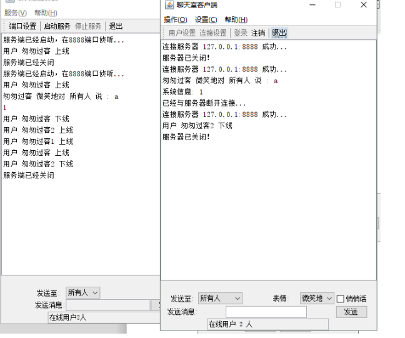Open the 操作 menu in client window
The image size is (405, 338).
coord(175,20)
